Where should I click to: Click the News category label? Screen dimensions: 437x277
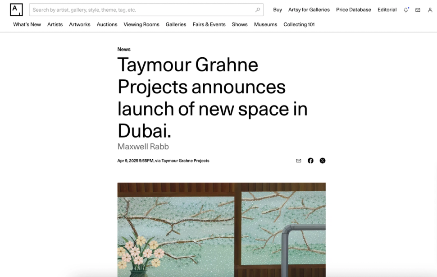pyautogui.click(x=124, y=49)
